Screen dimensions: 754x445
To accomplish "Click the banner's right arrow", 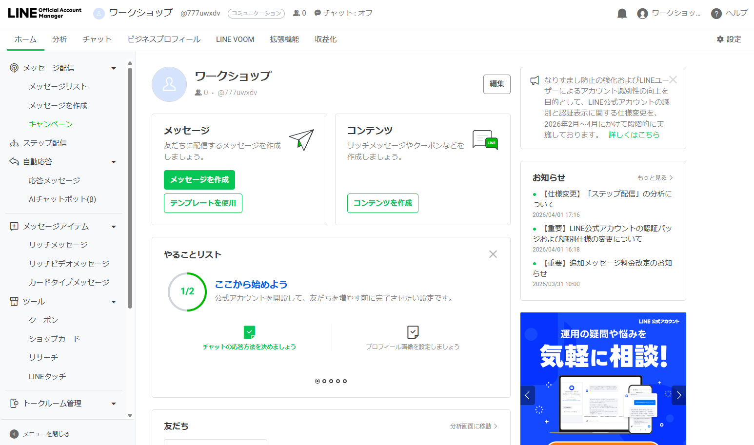I will tap(678, 395).
